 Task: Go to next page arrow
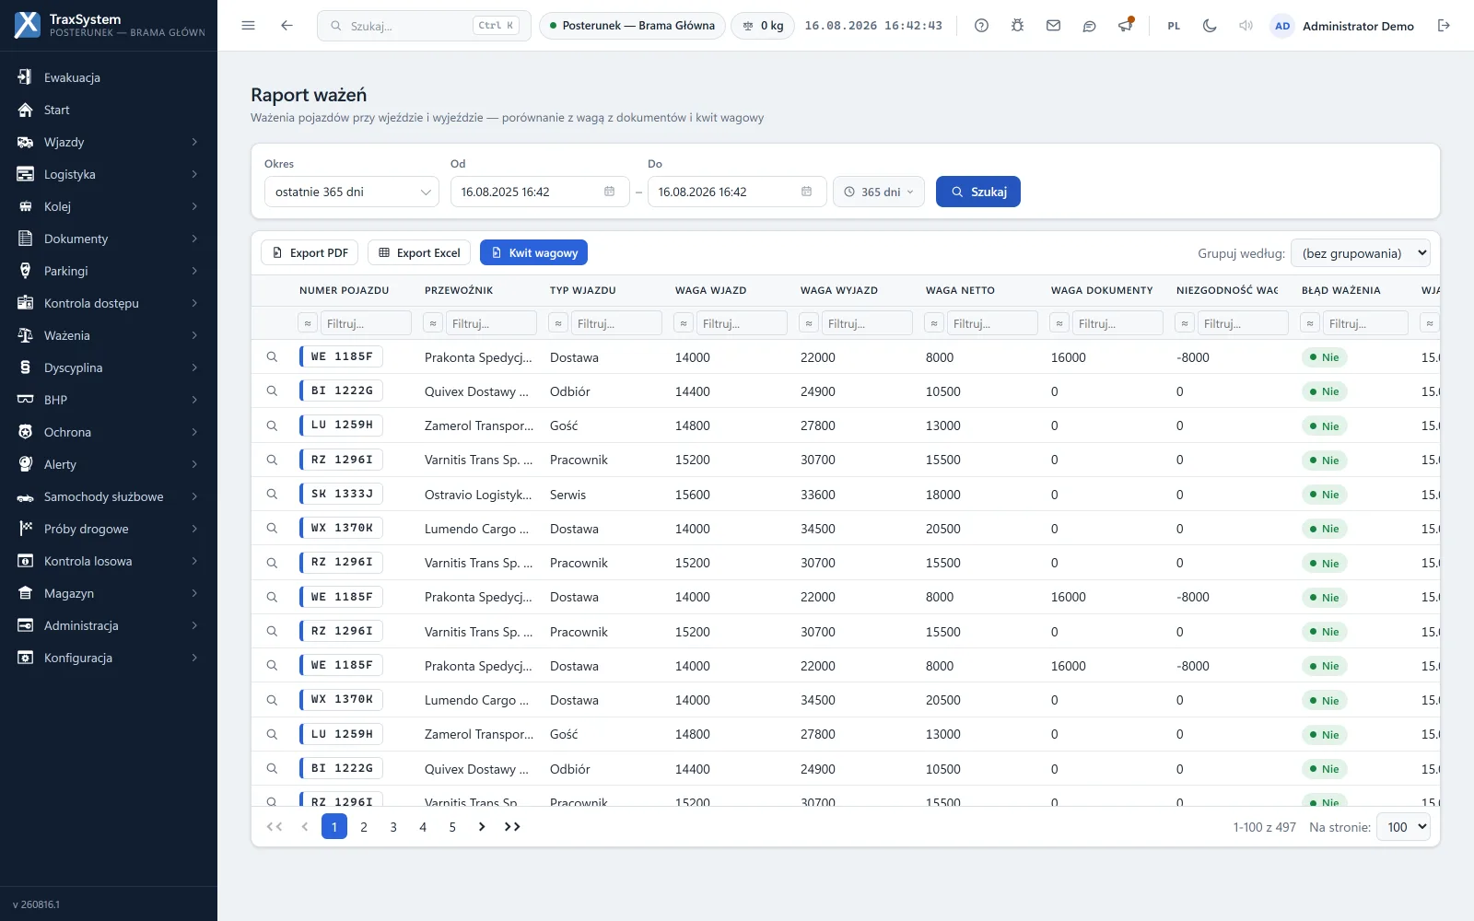(482, 827)
